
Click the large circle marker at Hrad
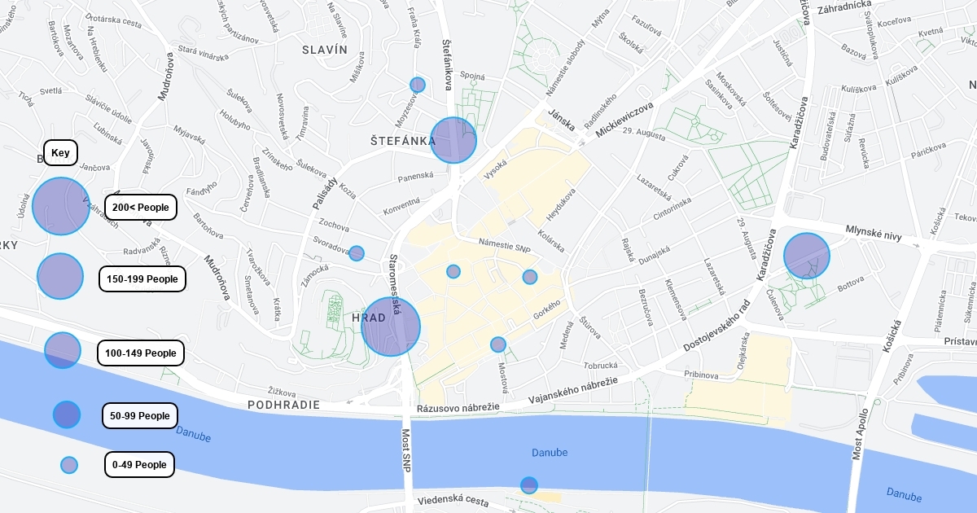click(x=391, y=326)
